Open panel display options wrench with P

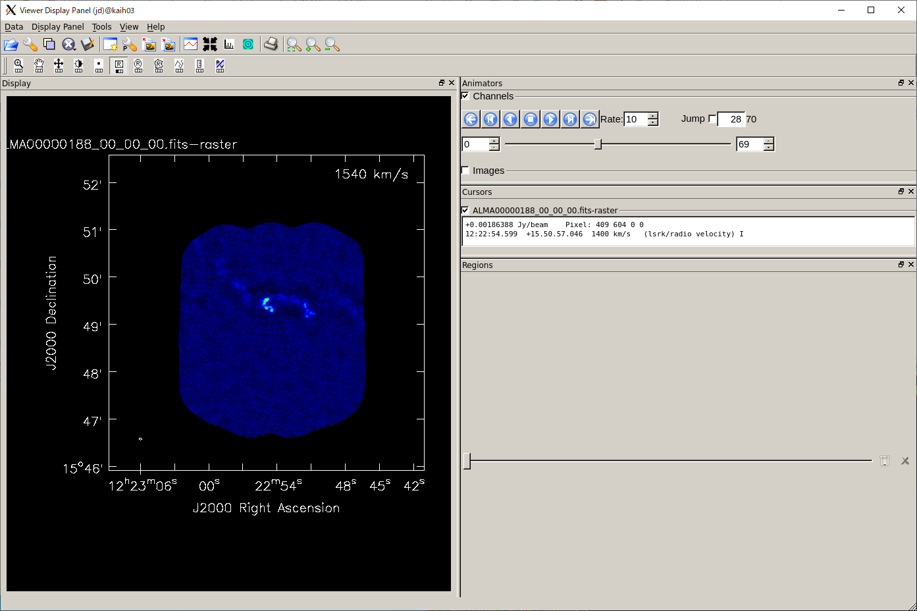click(x=130, y=44)
